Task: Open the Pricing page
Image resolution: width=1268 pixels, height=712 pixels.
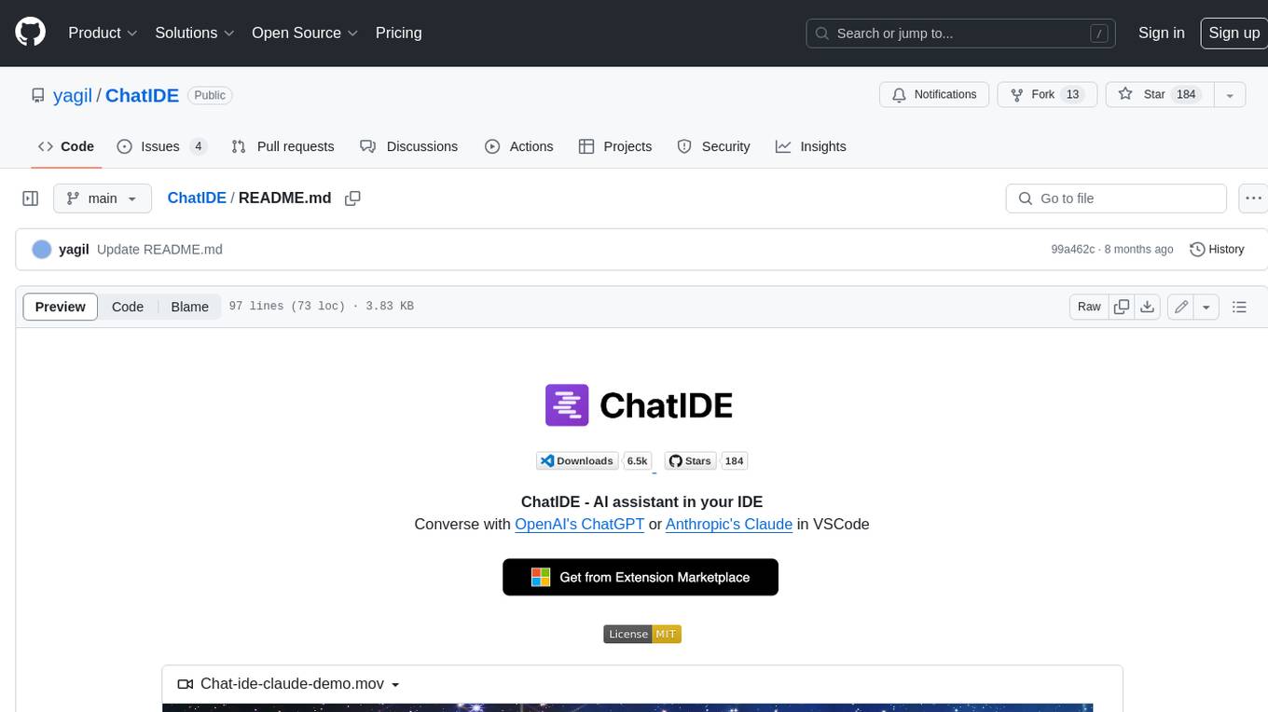Action: coord(398,33)
